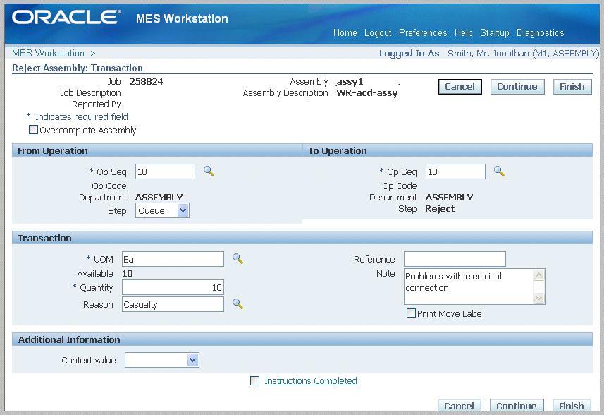
Task: Click the assembly name assy1
Action: click(x=350, y=82)
